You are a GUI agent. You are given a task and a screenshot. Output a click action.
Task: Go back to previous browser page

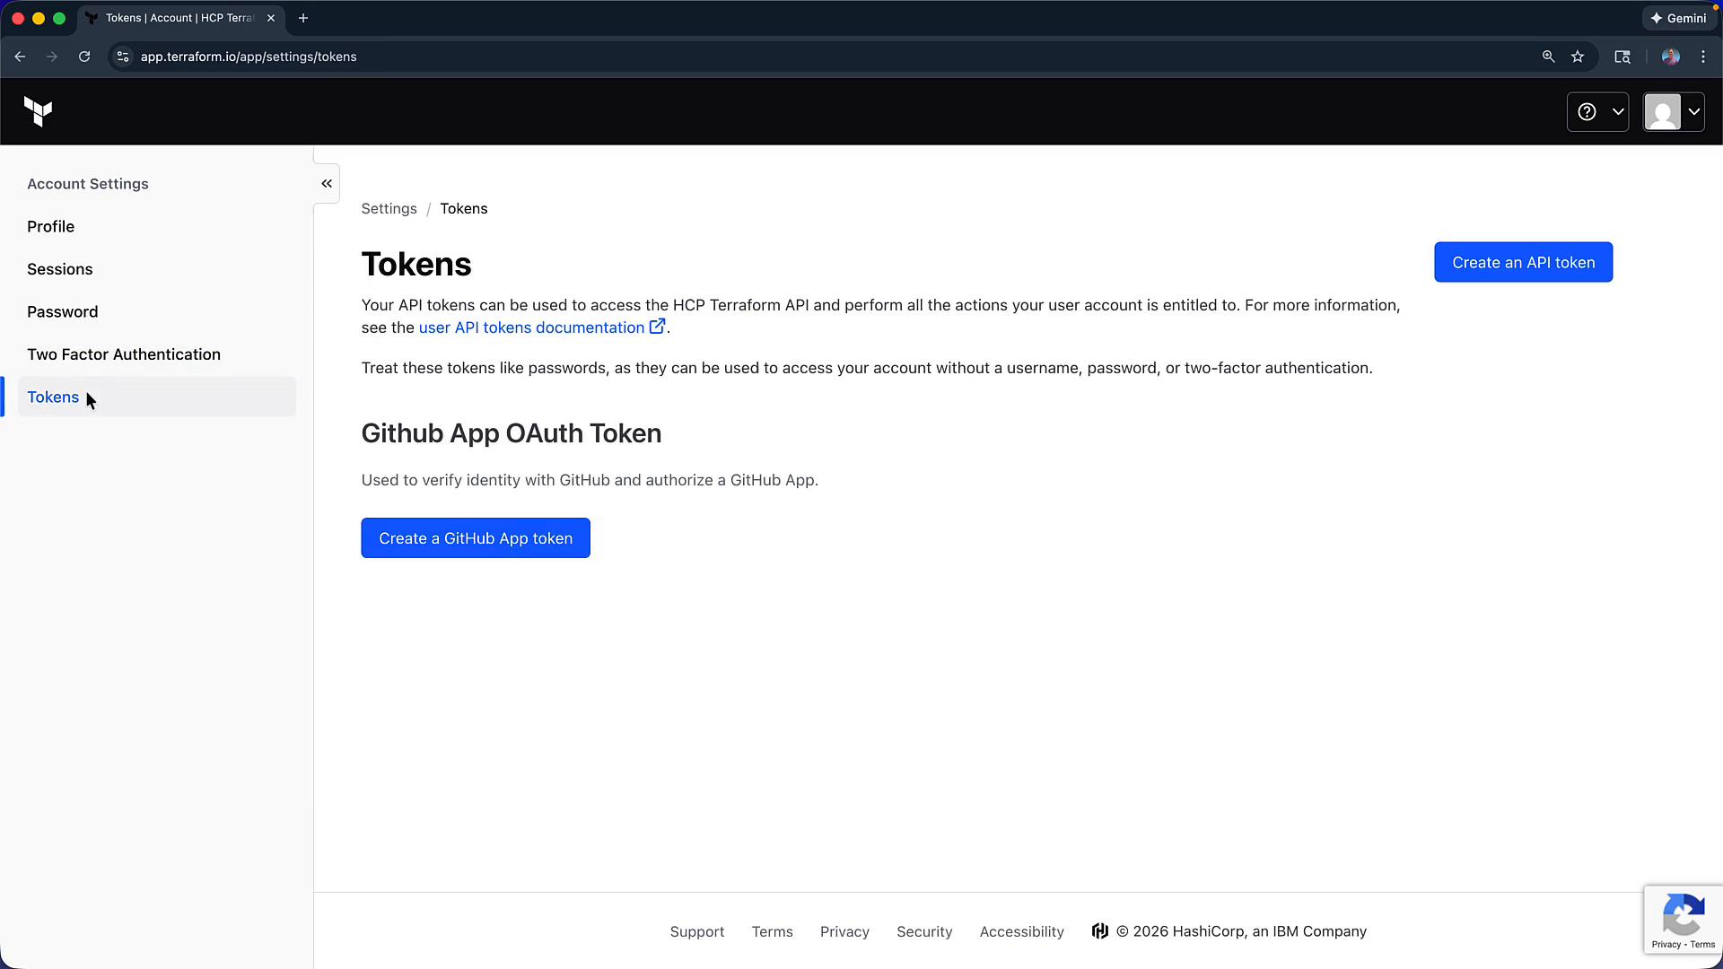[x=20, y=57]
